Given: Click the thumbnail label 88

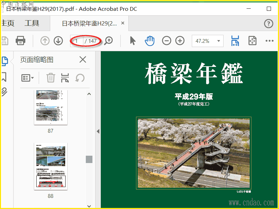Looking at the screenshot, I should tap(51, 196).
